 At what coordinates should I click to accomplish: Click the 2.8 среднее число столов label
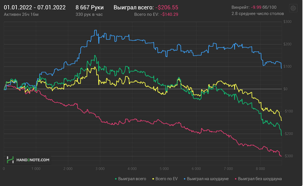[258, 14]
